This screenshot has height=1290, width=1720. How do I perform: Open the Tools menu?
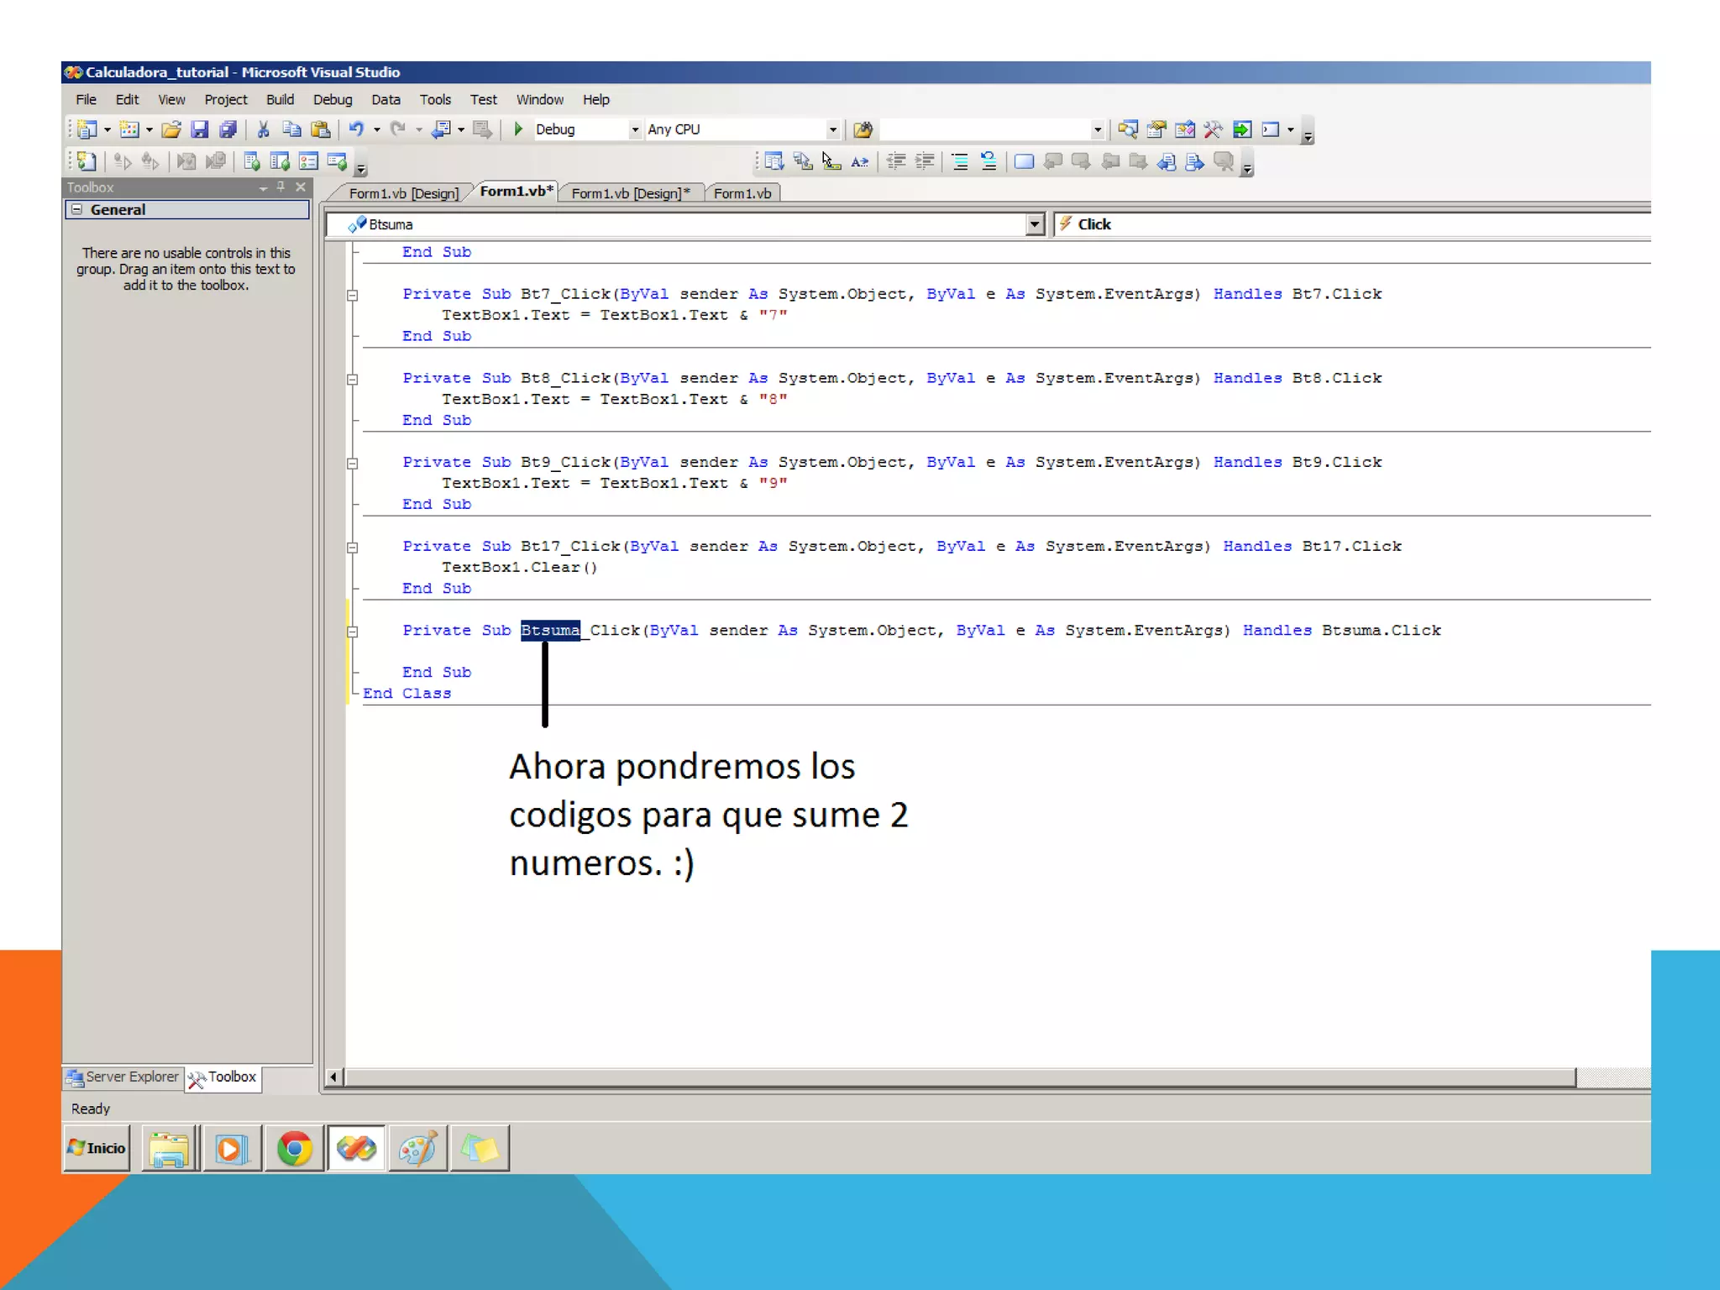pos(435,99)
